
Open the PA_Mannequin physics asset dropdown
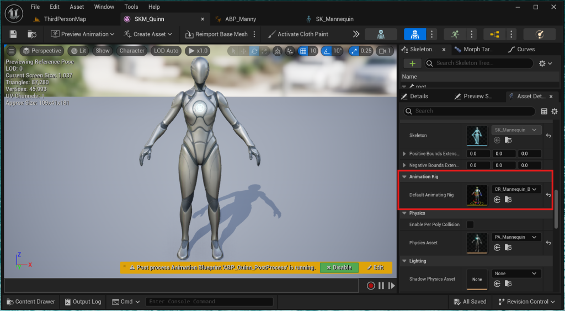(x=516, y=237)
